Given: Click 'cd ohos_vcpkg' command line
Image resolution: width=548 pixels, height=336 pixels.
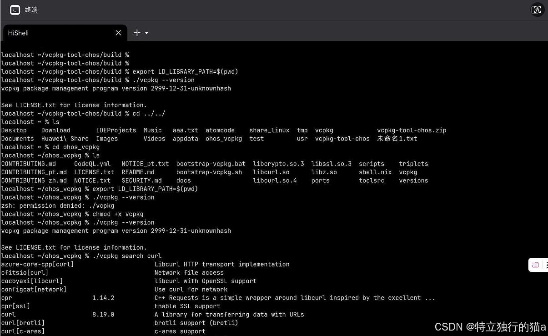Looking at the screenshot, I should [76, 147].
